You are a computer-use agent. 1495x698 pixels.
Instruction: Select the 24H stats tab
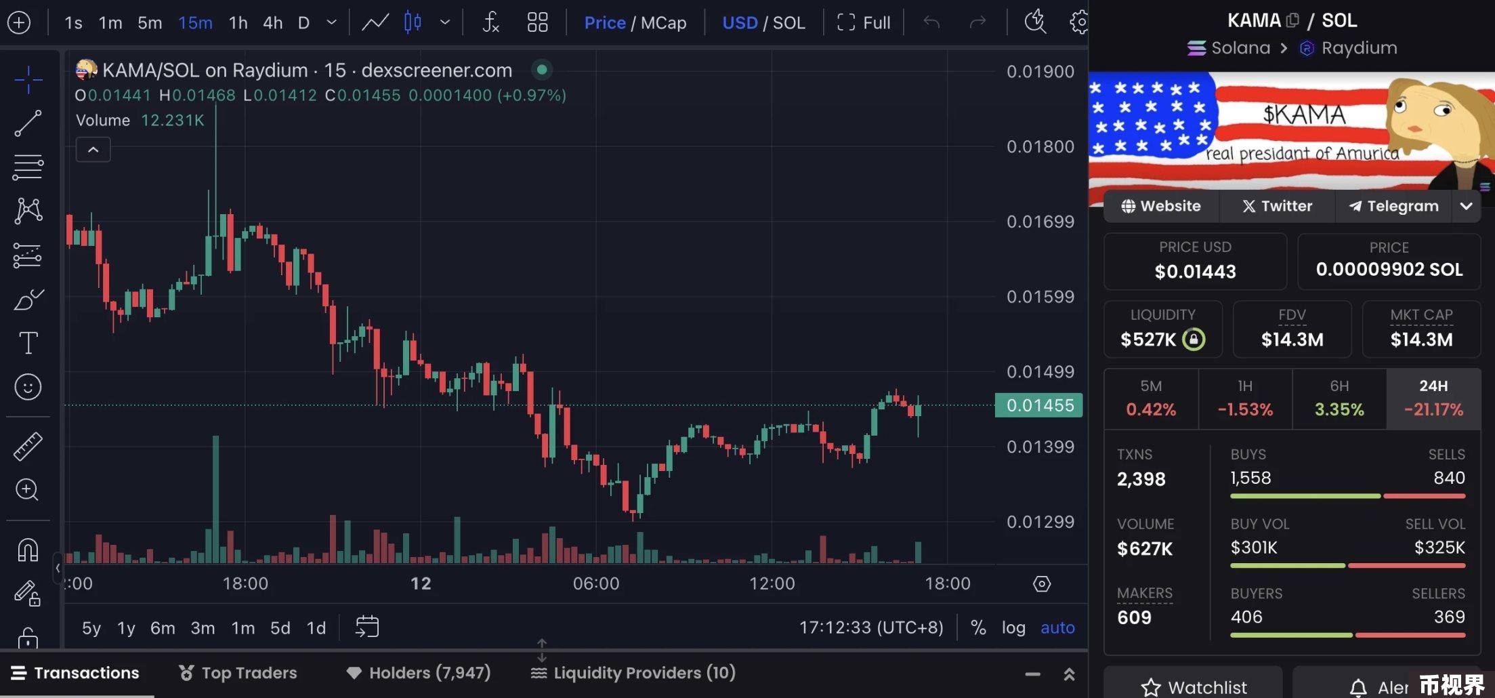click(x=1433, y=398)
